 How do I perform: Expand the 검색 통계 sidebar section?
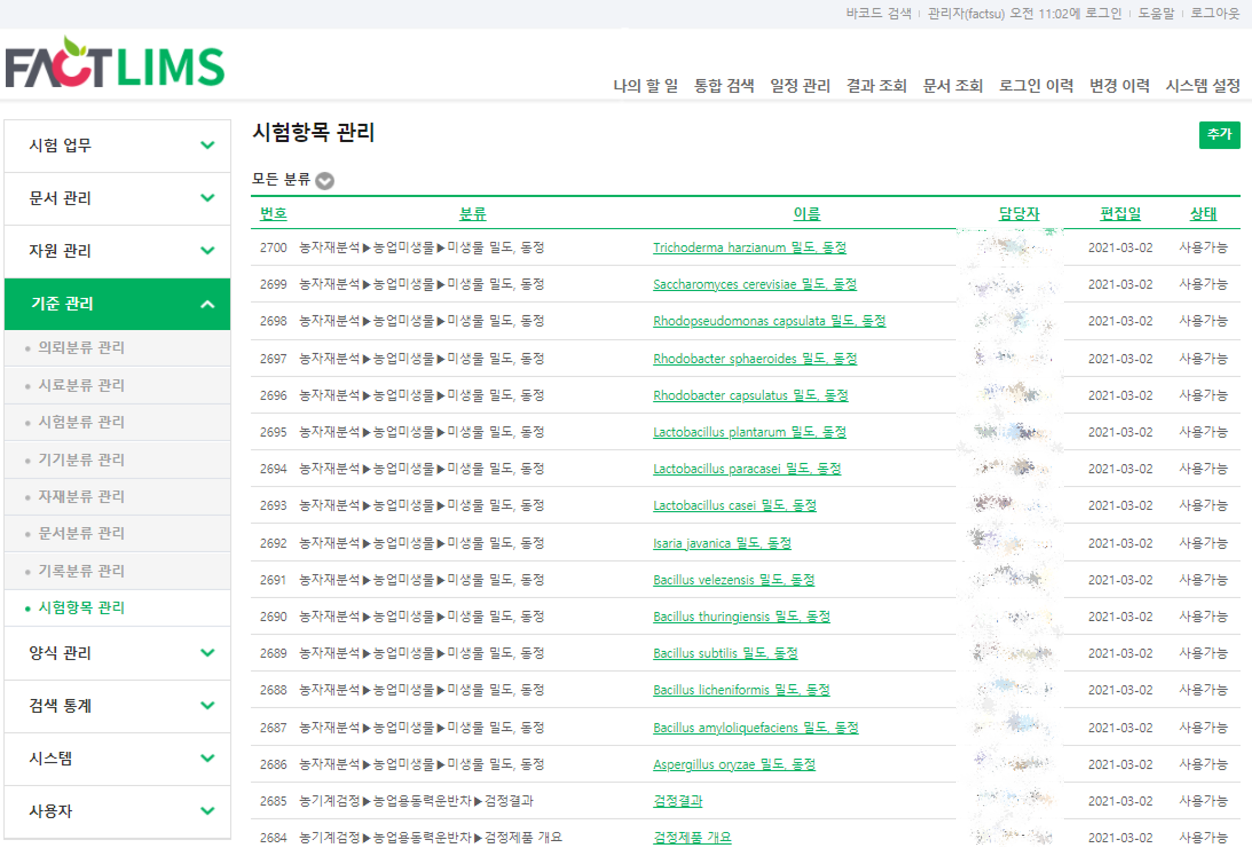point(117,706)
